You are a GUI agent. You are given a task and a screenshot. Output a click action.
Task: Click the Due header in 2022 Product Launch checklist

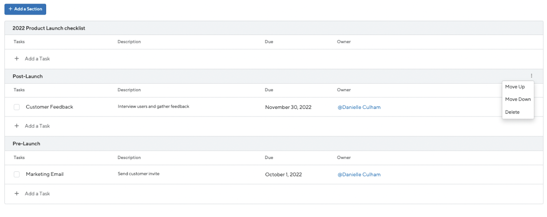(x=269, y=42)
